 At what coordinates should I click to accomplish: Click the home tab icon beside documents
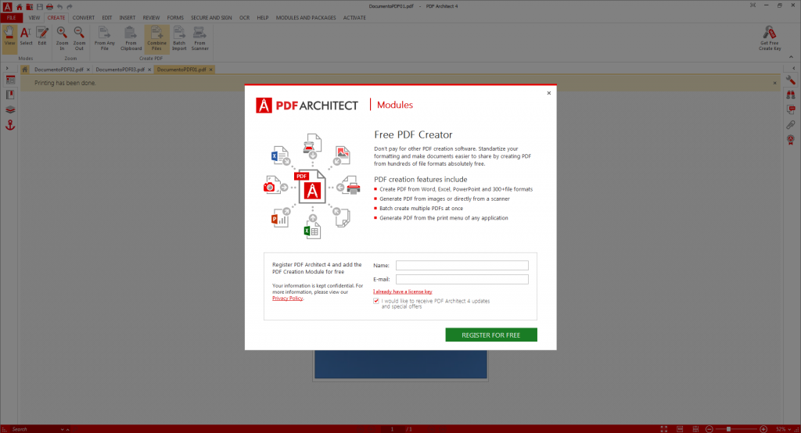click(x=24, y=70)
